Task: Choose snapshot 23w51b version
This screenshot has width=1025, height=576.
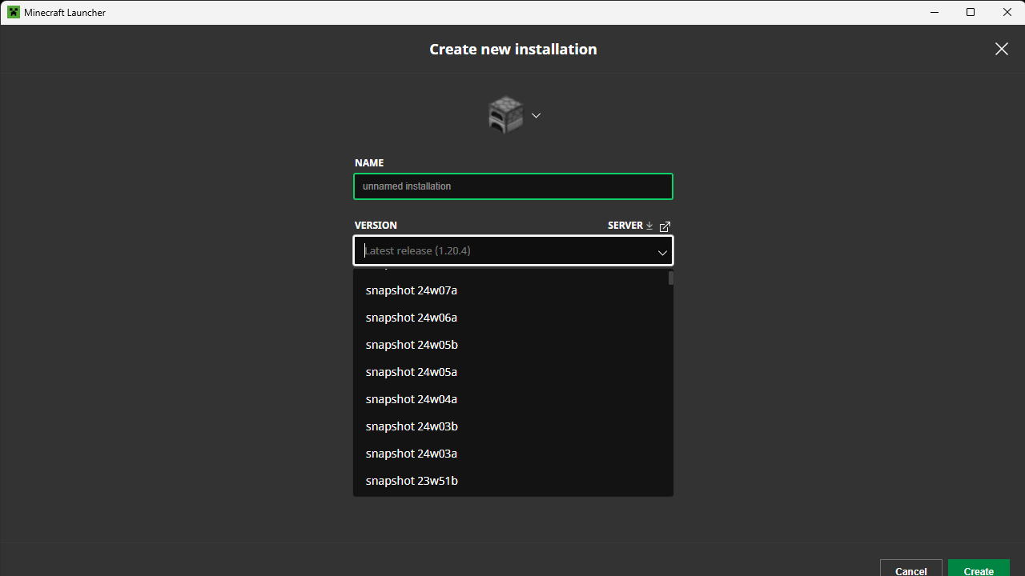Action: [513, 481]
